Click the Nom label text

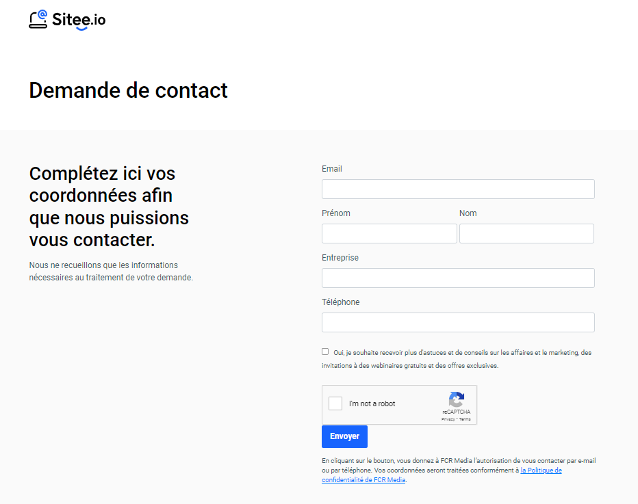click(468, 213)
